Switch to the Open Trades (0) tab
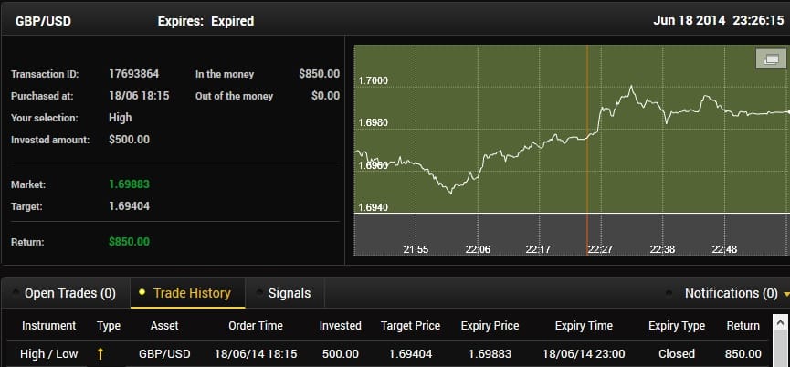This screenshot has width=790, height=367. (x=70, y=293)
